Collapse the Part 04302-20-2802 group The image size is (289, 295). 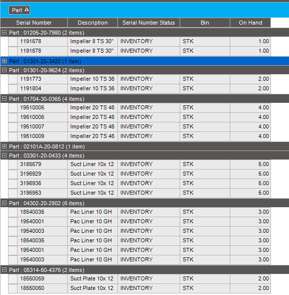pos(4,203)
